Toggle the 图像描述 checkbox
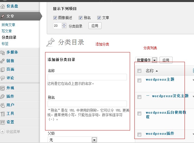 click(55, 18)
